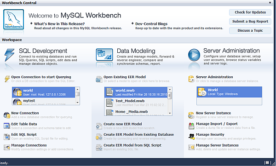Click the SQL Development lightning bolt icon
This screenshot has height=166, width=276.
click(x=9, y=55)
